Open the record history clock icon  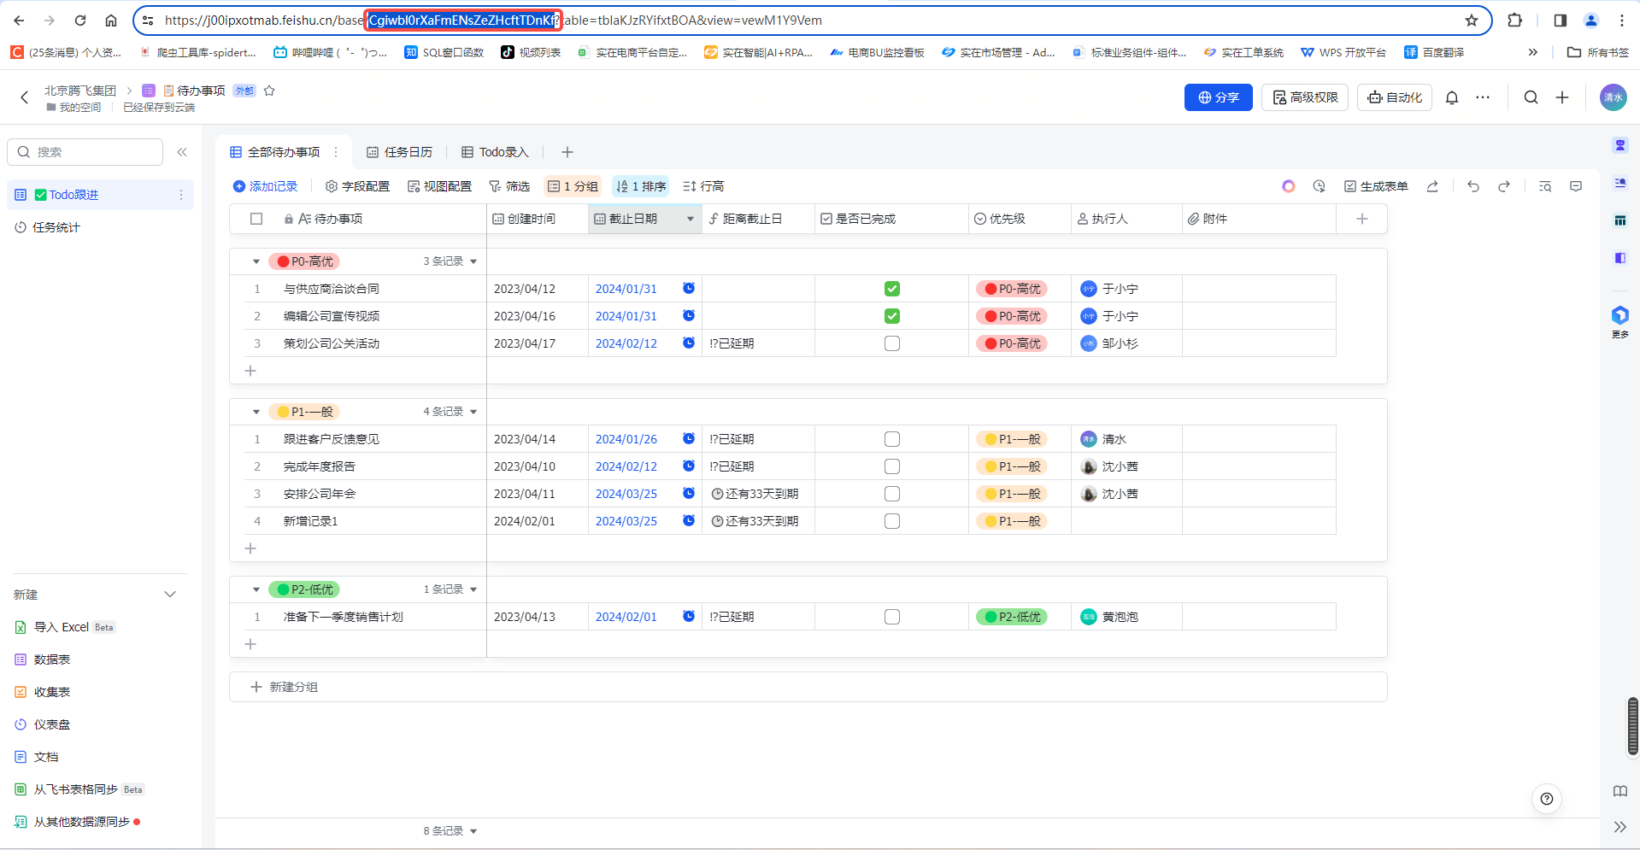point(1320,186)
